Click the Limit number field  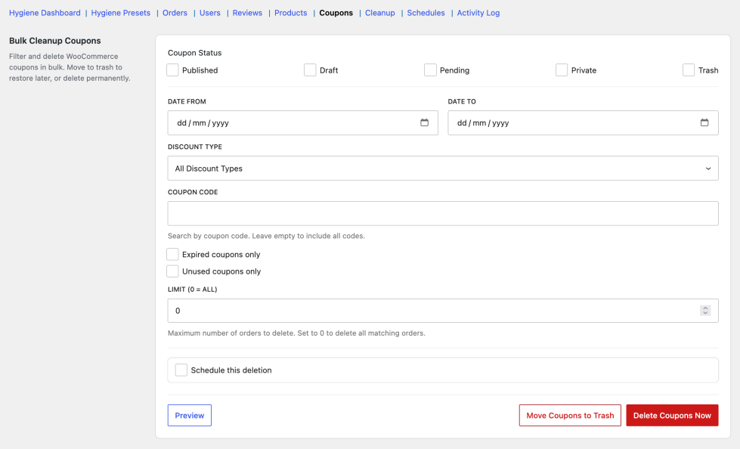443,311
